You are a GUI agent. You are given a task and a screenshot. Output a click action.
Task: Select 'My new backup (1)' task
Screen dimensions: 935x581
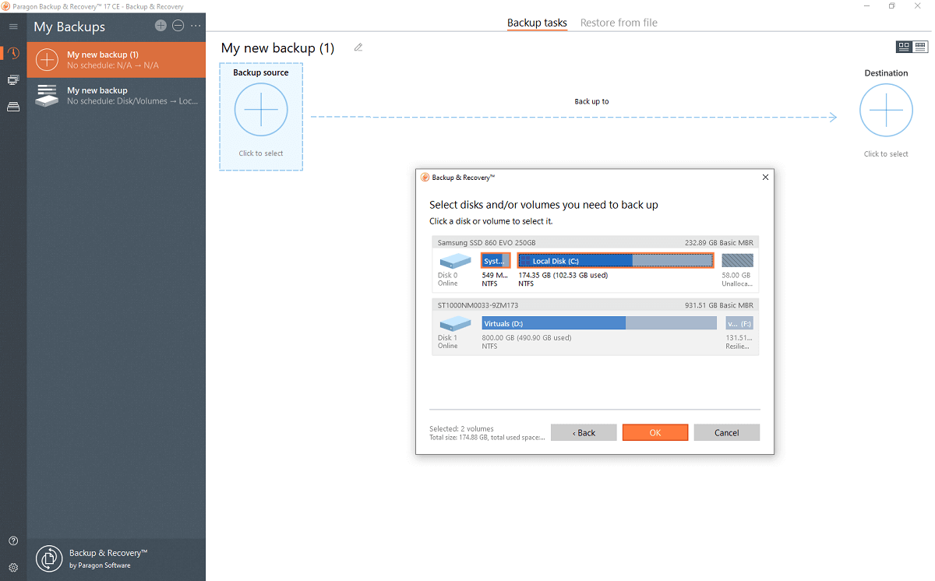pyautogui.click(x=116, y=60)
